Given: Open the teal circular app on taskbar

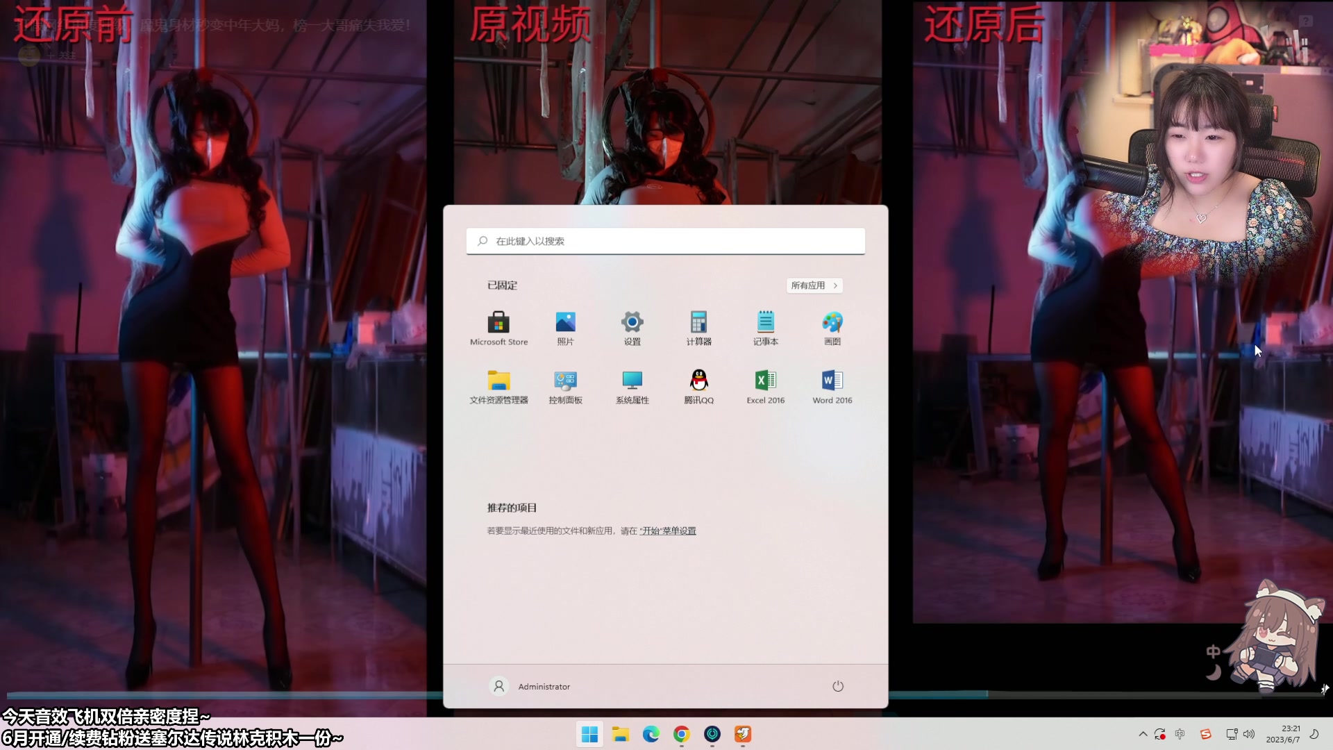Looking at the screenshot, I should click(x=712, y=734).
